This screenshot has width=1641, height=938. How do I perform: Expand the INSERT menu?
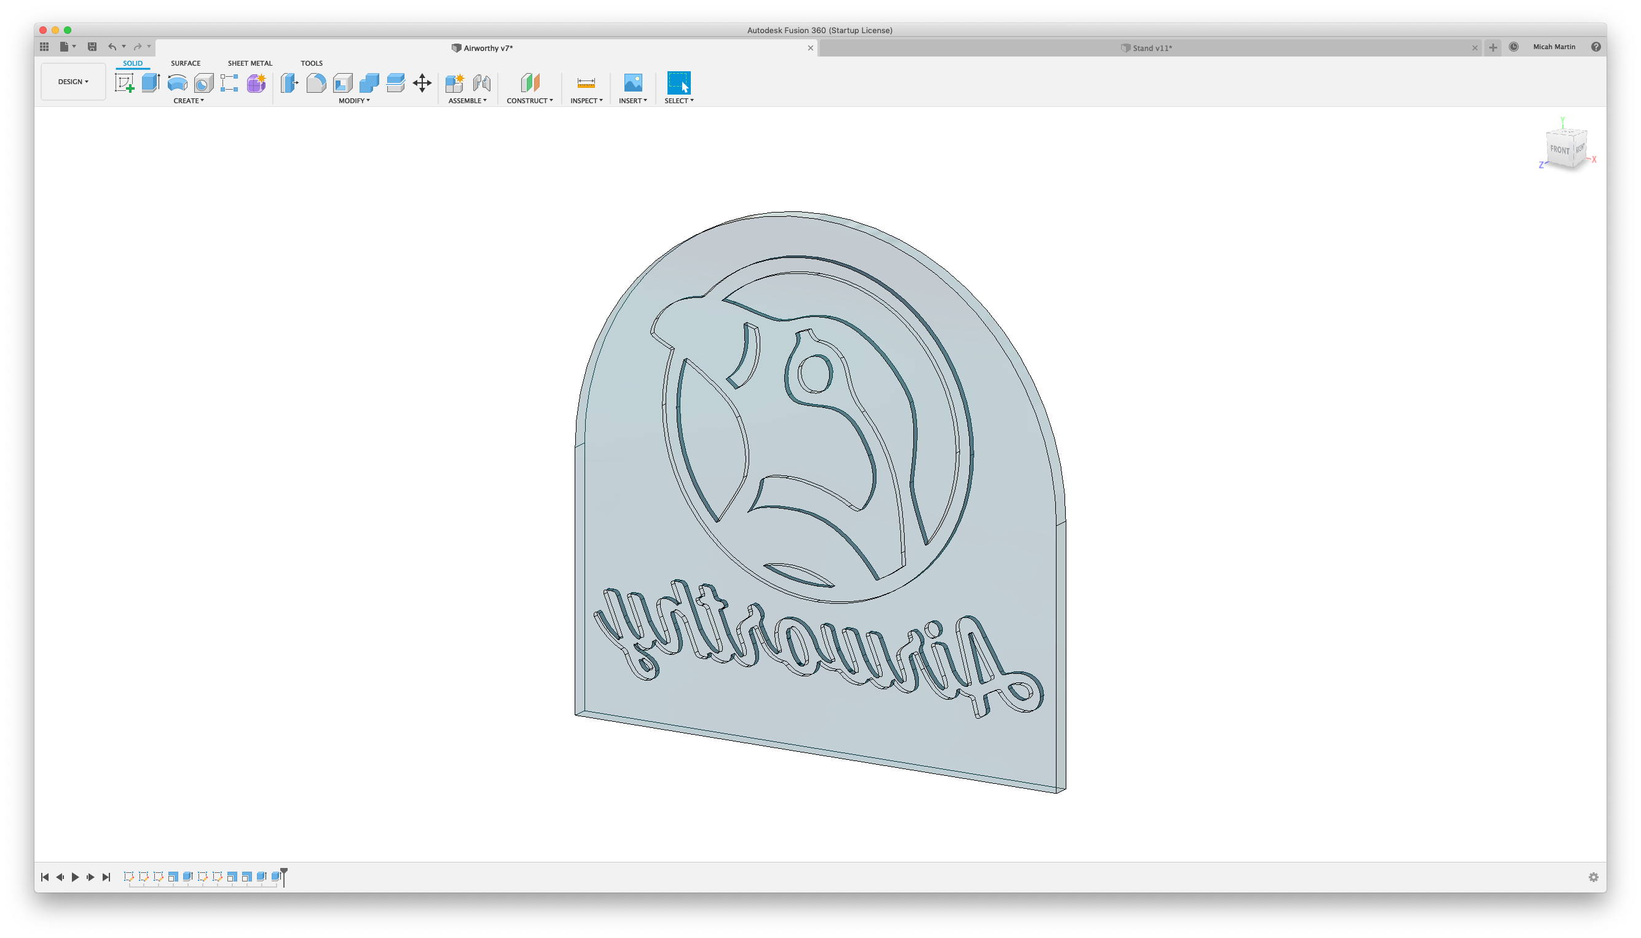click(633, 101)
